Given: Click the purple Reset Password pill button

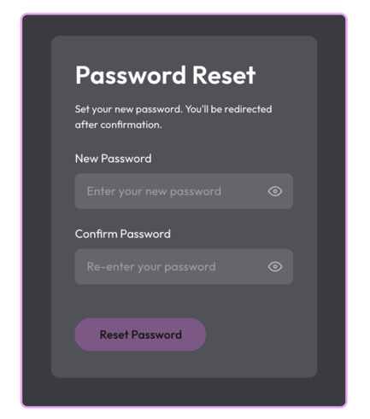Looking at the screenshot, I should click(x=140, y=335).
